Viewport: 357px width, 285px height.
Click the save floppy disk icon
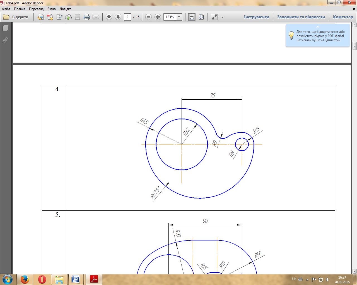[x=78, y=17]
